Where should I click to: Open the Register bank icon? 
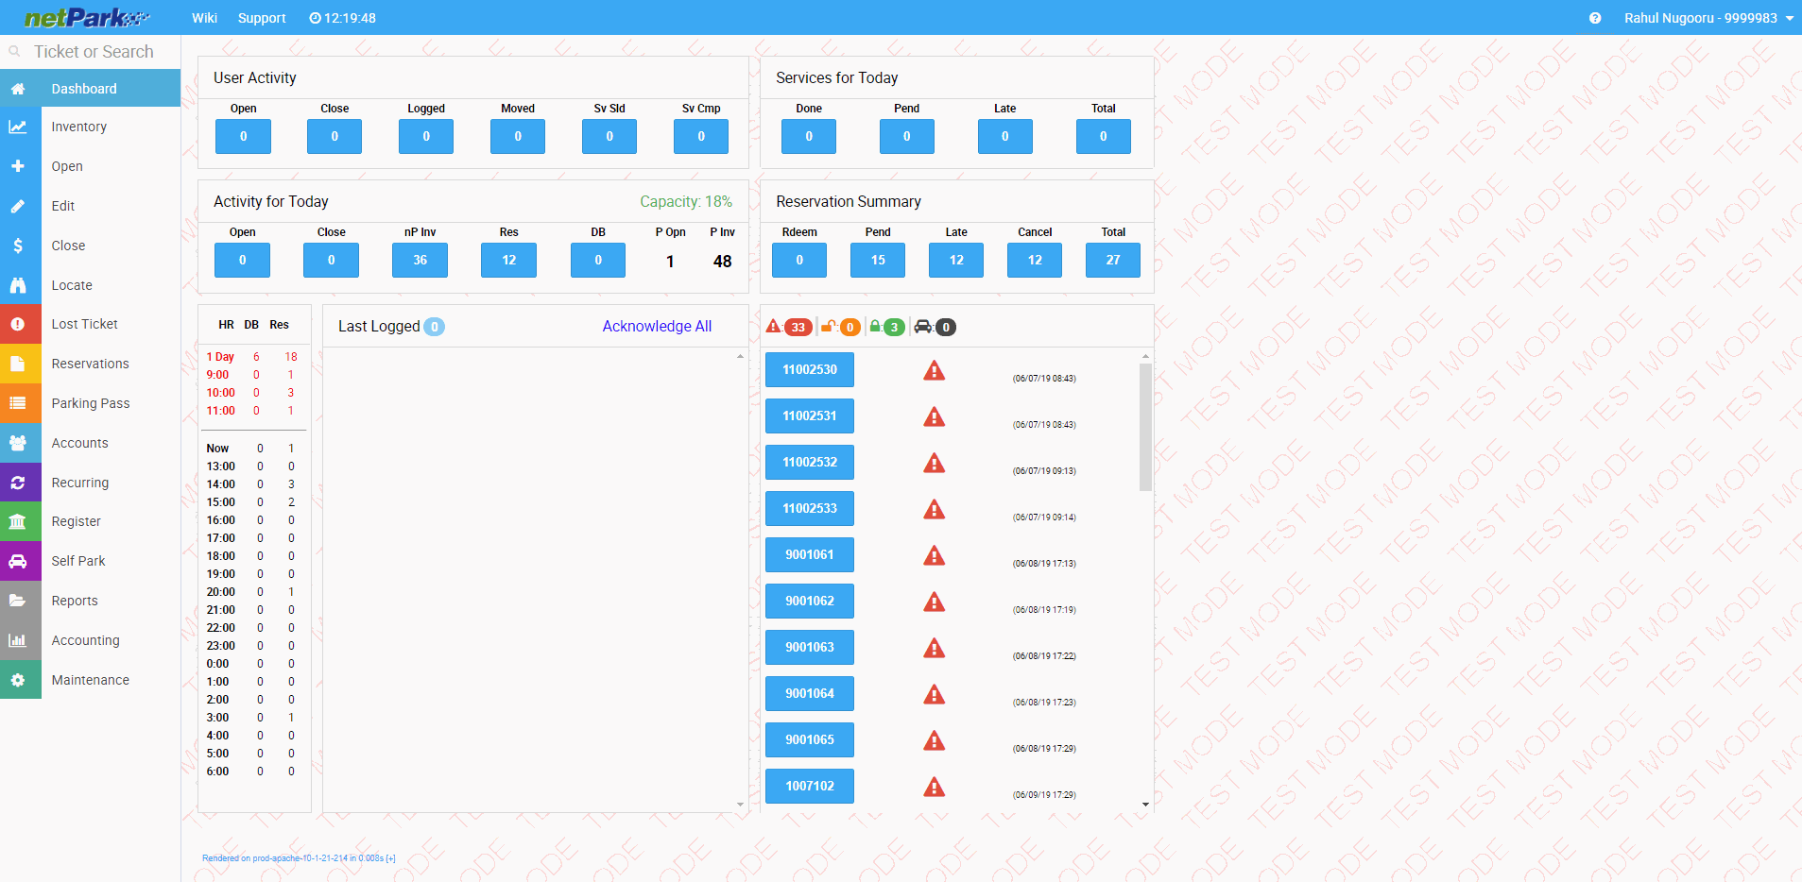tap(18, 521)
